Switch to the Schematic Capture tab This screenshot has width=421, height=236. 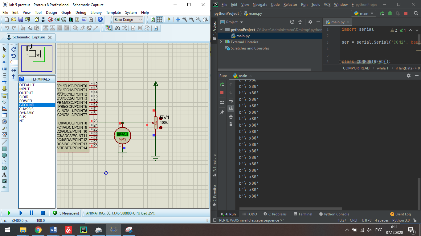tap(28, 37)
